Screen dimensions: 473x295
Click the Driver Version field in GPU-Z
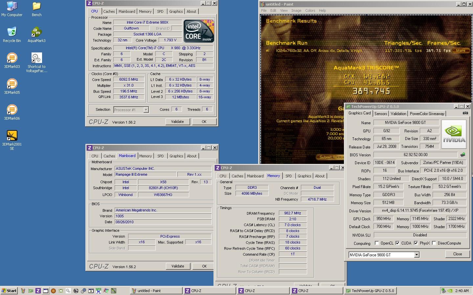pyautogui.click(x=420, y=211)
